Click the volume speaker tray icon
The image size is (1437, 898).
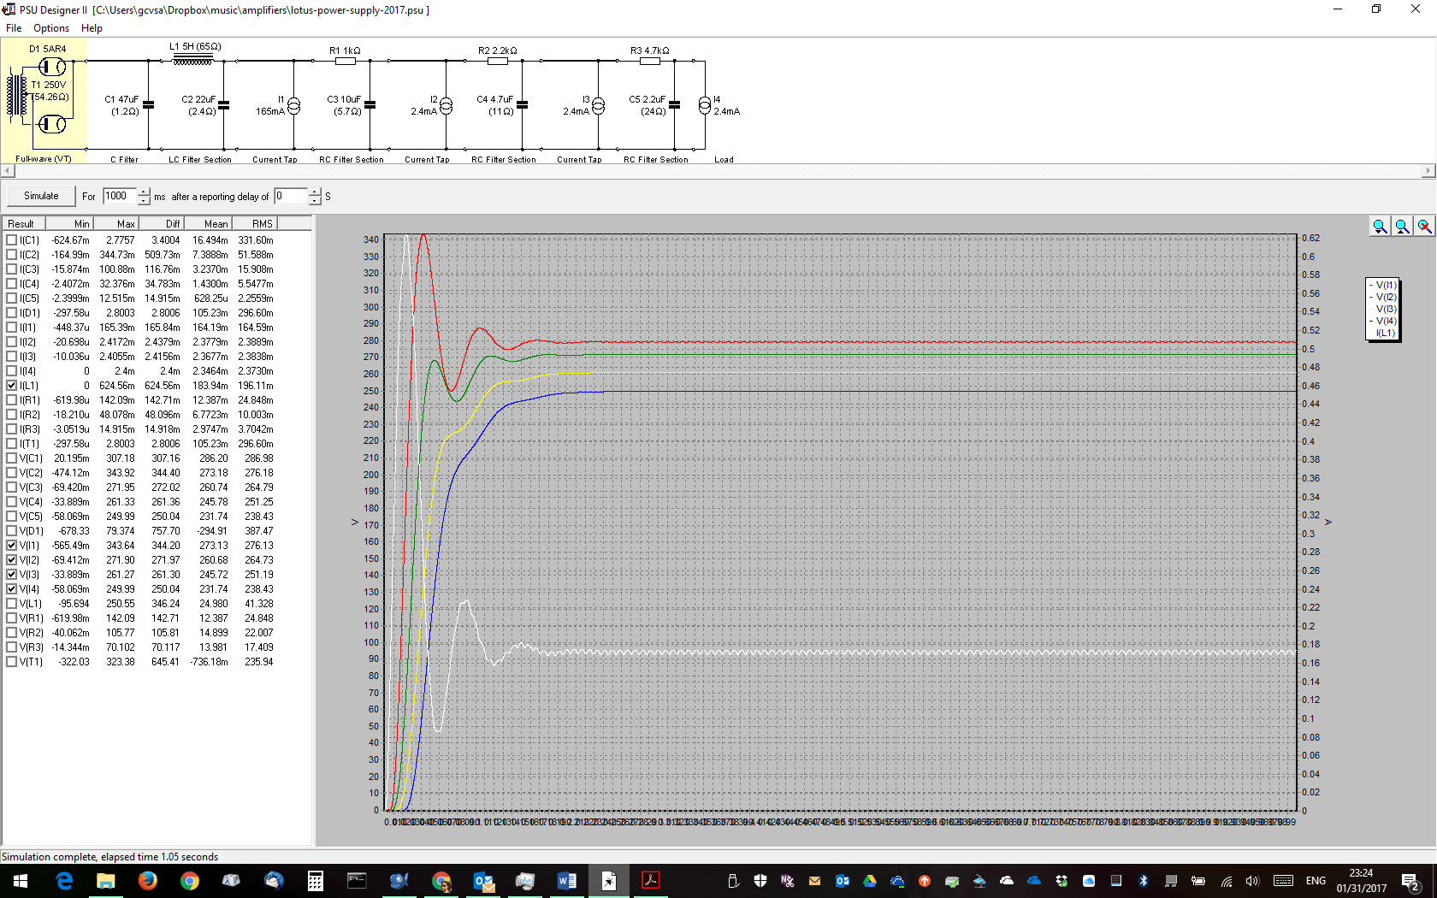[x=1252, y=881]
